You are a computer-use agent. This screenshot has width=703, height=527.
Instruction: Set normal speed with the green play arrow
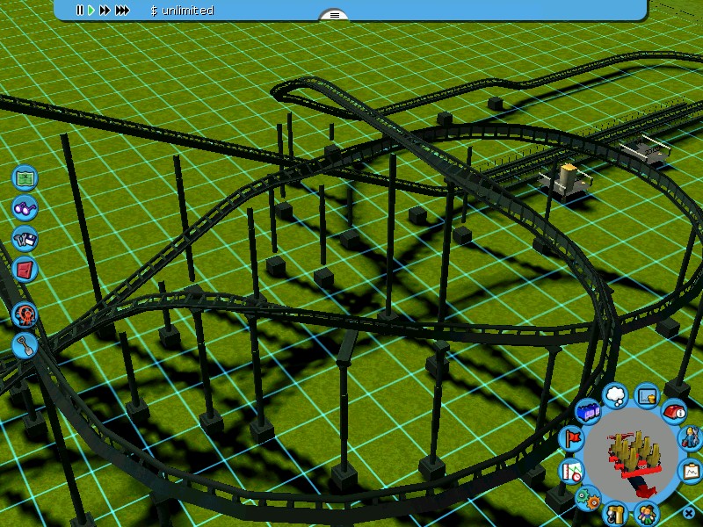[91, 10]
